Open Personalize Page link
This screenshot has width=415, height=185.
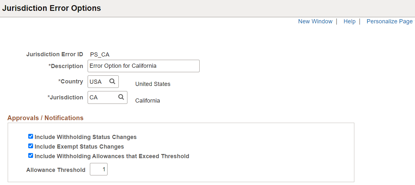click(x=389, y=21)
